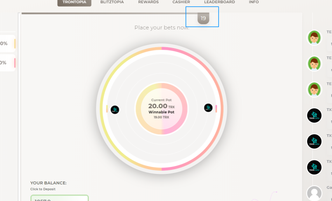Click the yellow-marked percentage card
Screen dimensions: 332x201
pyautogui.click(x=7, y=43)
